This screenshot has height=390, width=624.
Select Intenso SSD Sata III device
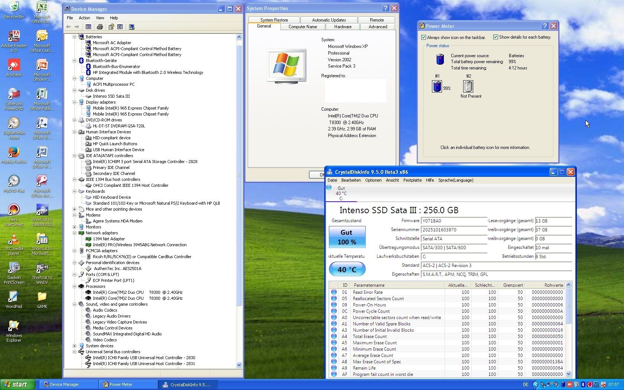[111, 96]
